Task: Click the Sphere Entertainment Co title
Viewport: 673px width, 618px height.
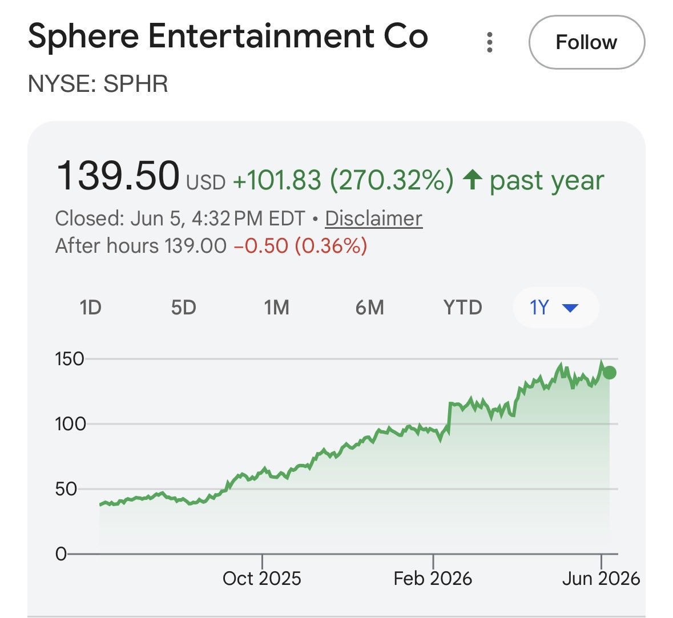Action: [228, 37]
